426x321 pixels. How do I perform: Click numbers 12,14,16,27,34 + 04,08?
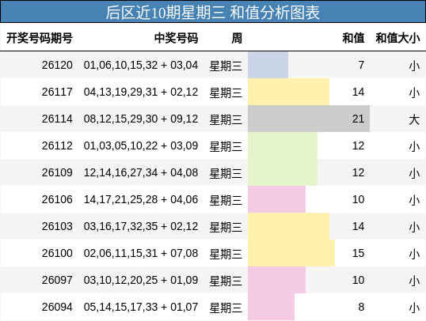pos(141,172)
